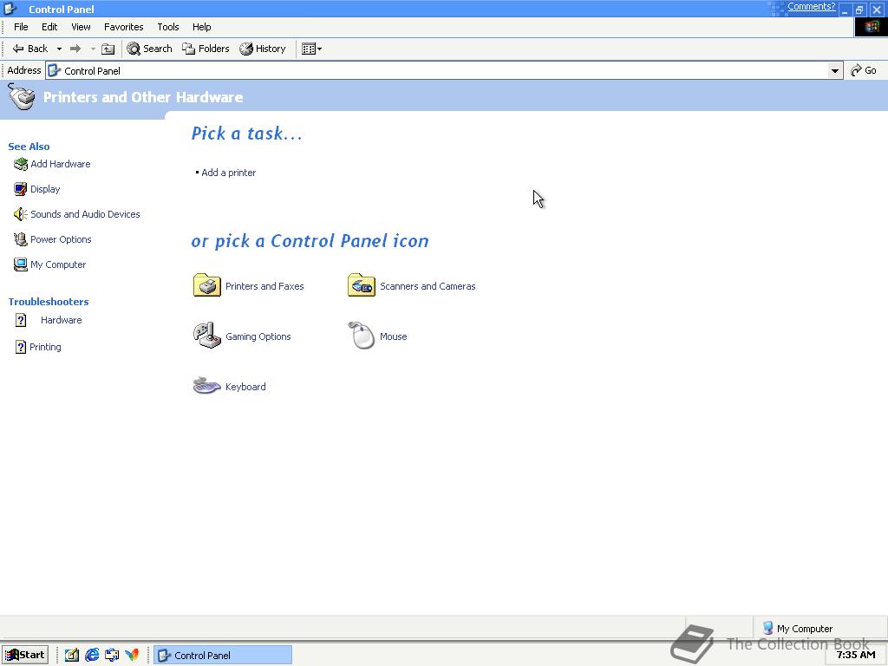Click the Sounds and Audio Devices link

(85, 214)
